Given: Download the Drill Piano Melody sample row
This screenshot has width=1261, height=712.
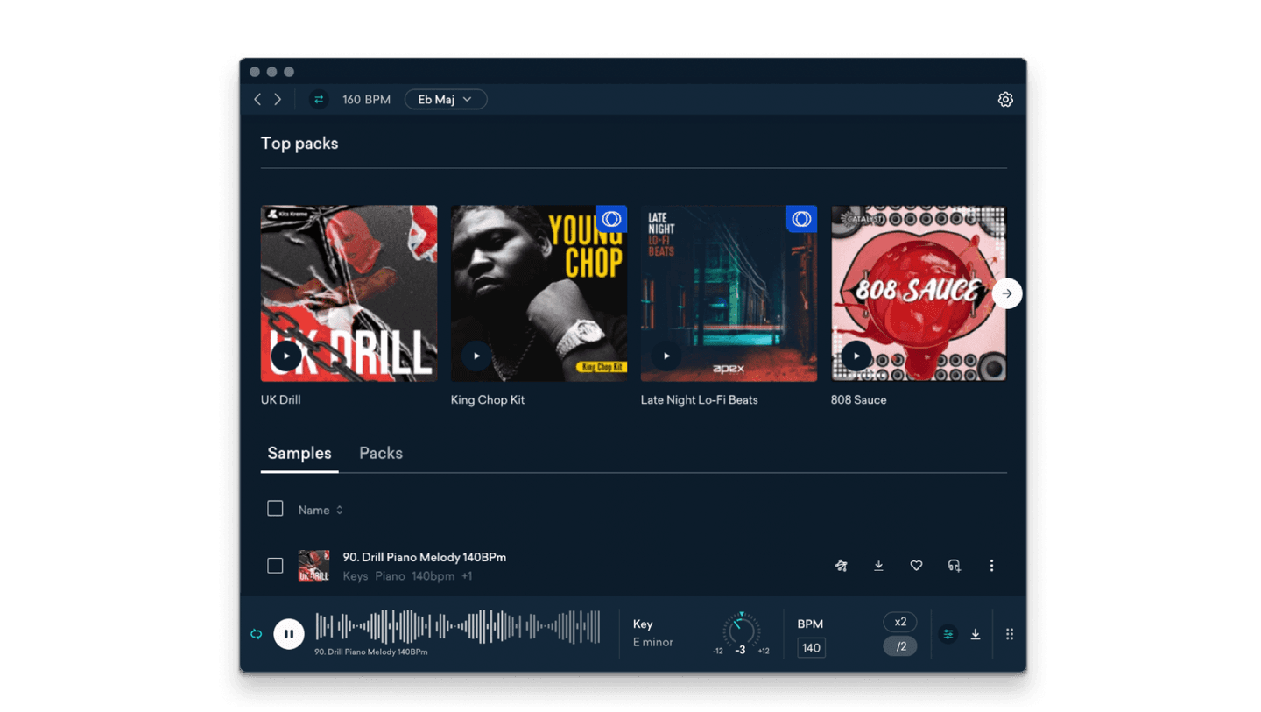Looking at the screenshot, I should (878, 566).
